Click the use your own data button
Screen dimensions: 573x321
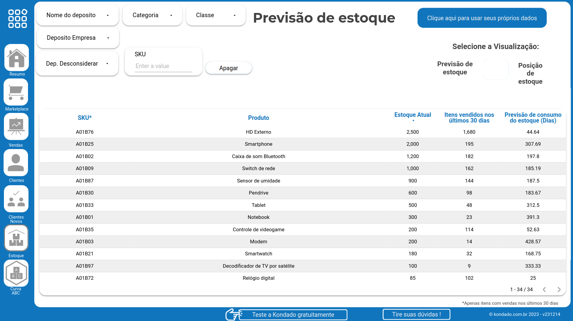point(482,18)
